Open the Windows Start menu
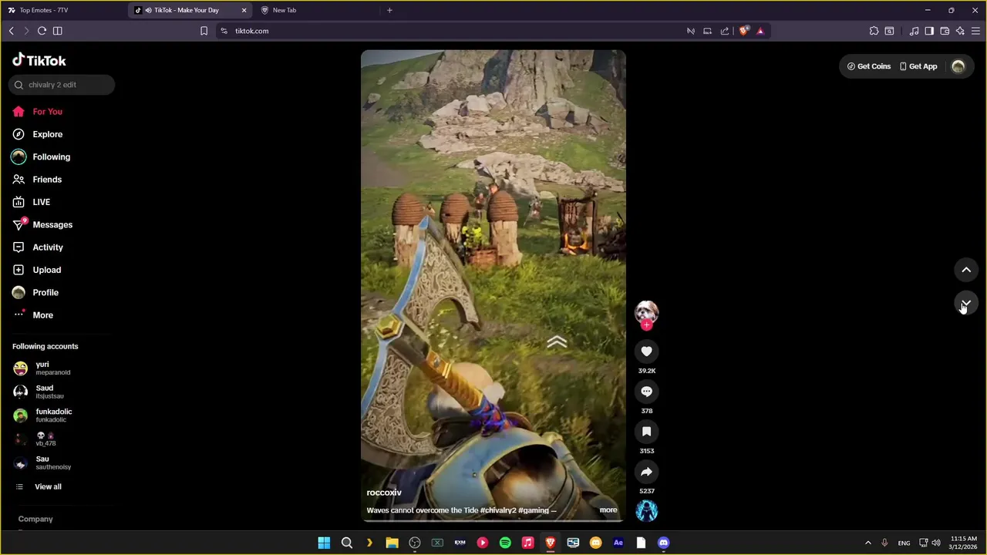Image resolution: width=987 pixels, height=555 pixels. pos(325,543)
